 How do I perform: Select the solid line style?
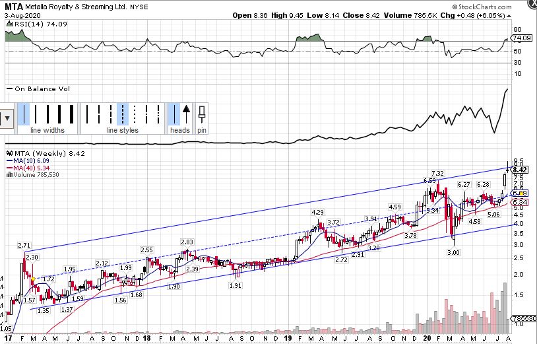coord(87,114)
